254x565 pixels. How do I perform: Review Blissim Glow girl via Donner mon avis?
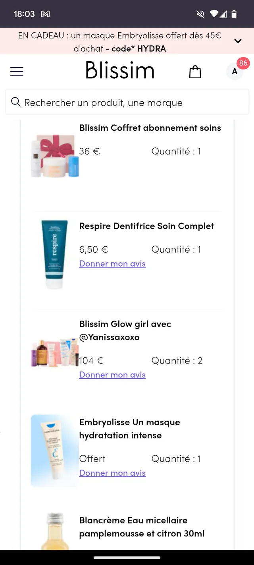pyautogui.click(x=112, y=375)
